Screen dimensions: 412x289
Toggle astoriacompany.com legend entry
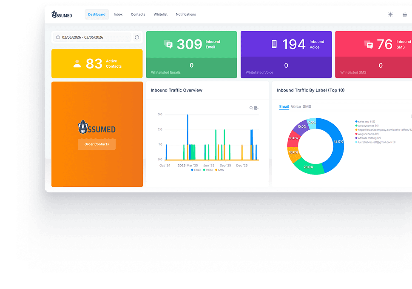[x=384, y=130]
